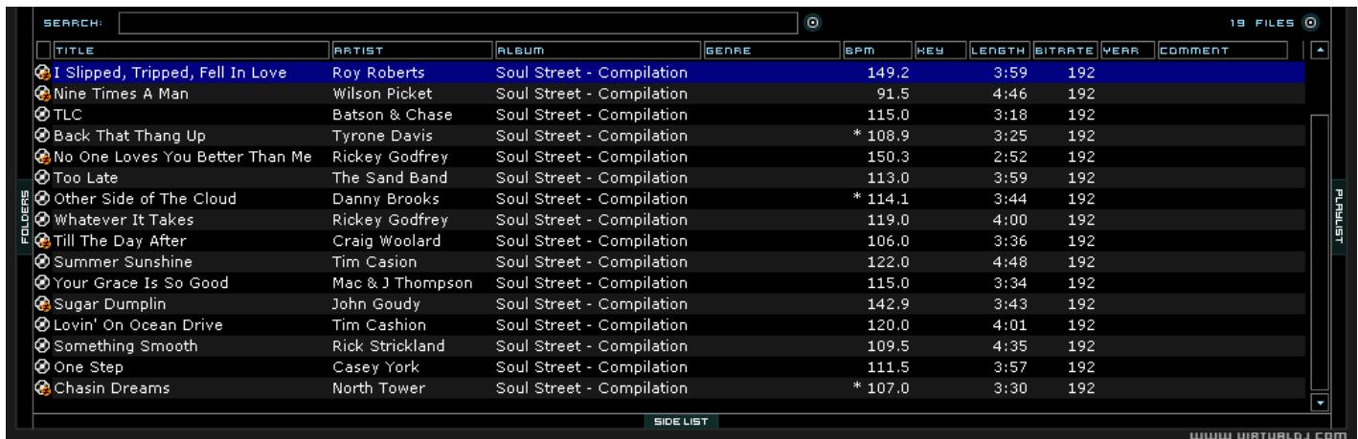Select the track title Nine Times A Man
The image size is (1358, 439).
(121, 94)
